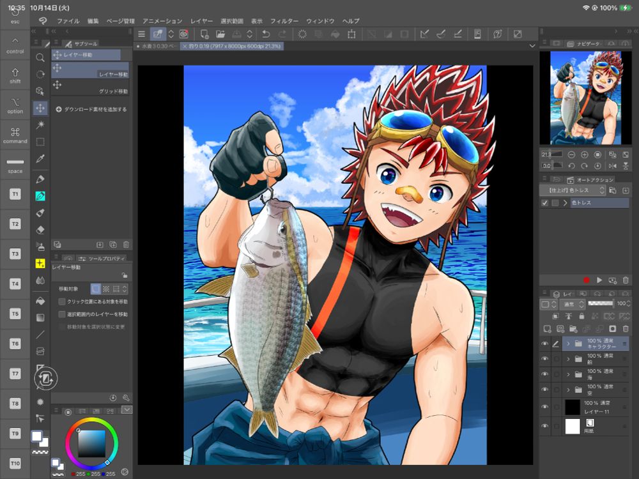Click T1 edge keyboard key
The image size is (639, 479).
15,194
